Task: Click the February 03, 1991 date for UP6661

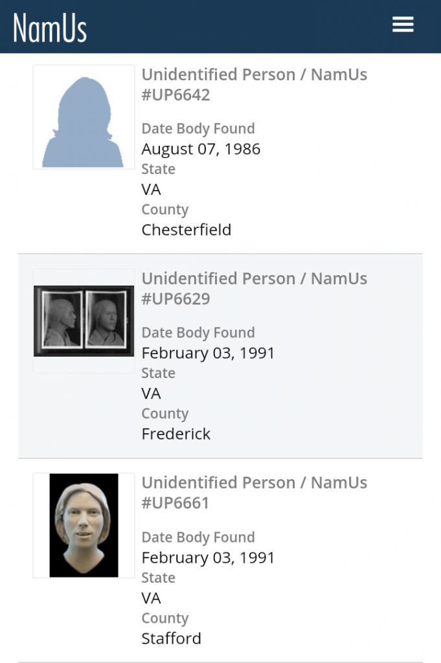Action: (208, 557)
